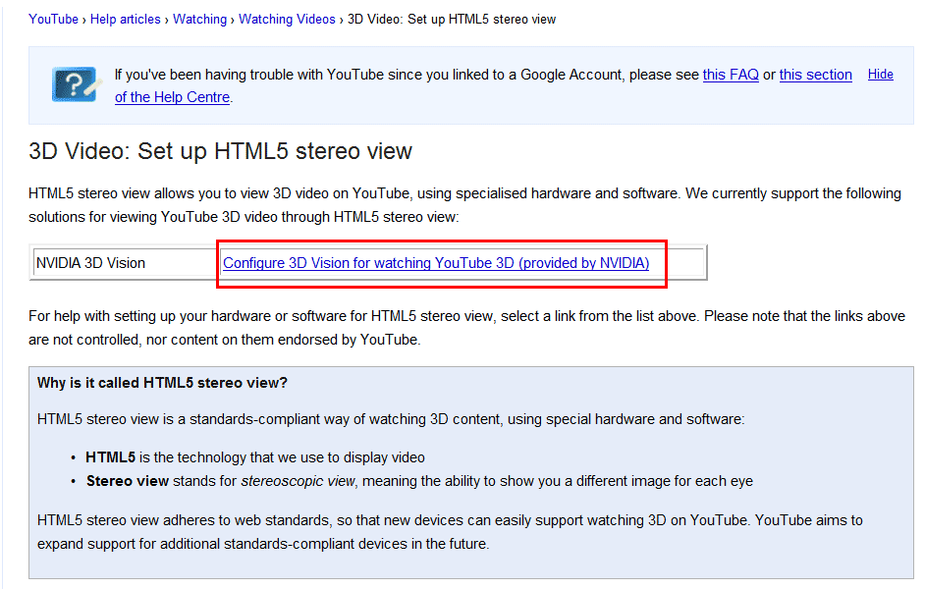
Task: Click 'Why is it called HTML5 stereo view?' heading
Action: coord(162,383)
